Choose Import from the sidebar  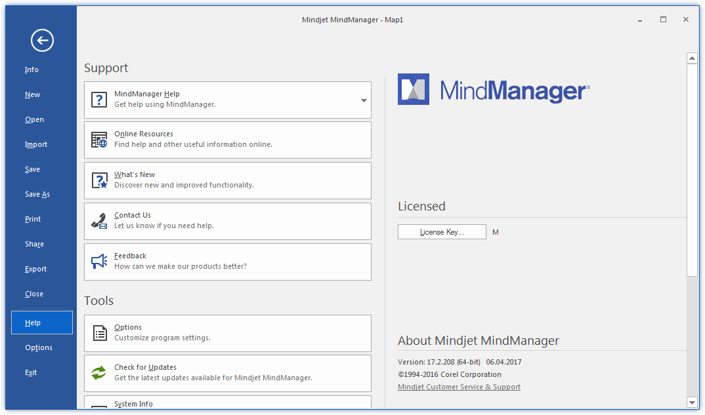tap(36, 145)
